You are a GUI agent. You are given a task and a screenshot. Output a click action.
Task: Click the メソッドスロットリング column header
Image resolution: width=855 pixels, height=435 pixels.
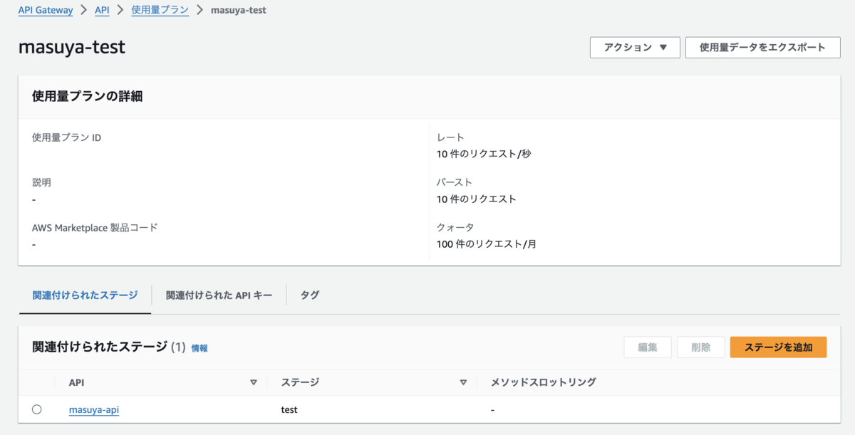[x=543, y=382]
